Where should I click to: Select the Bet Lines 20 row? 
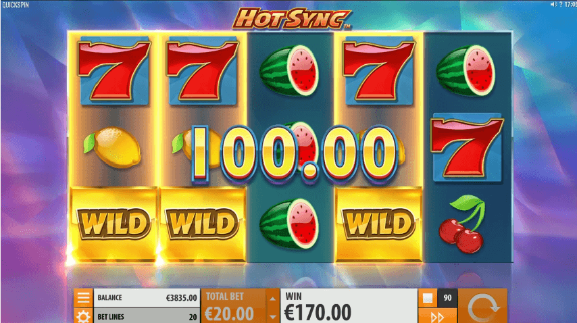pyautogui.click(x=147, y=316)
